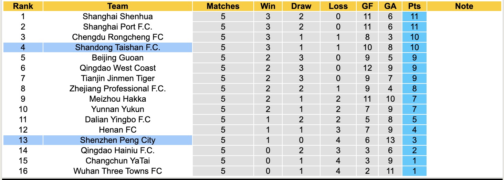Click the Loss column header
This screenshot has height=180, width=504.
point(338,6)
